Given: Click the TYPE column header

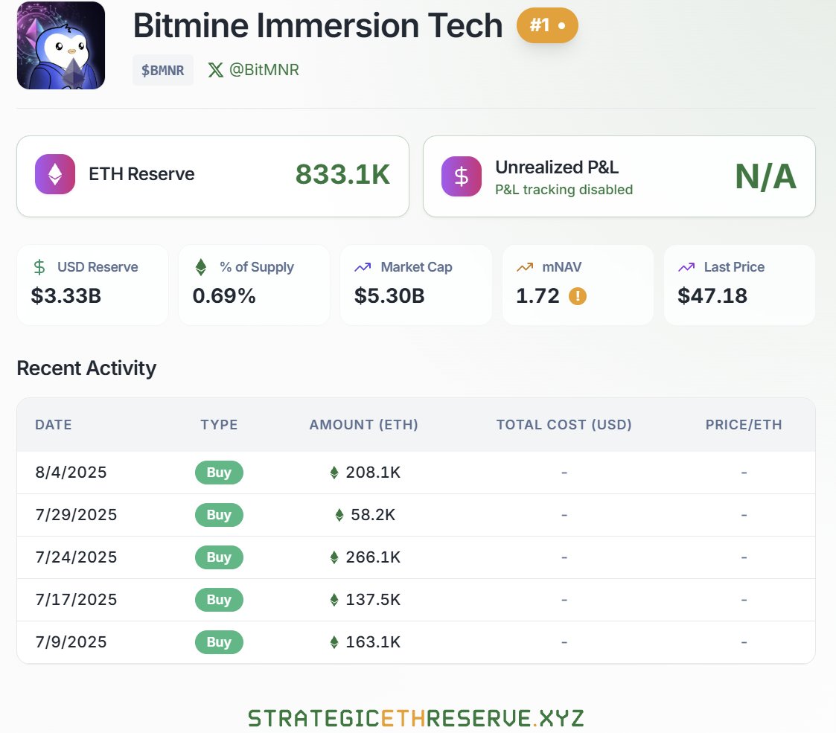Looking at the screenshot, I should pos(219,425).
